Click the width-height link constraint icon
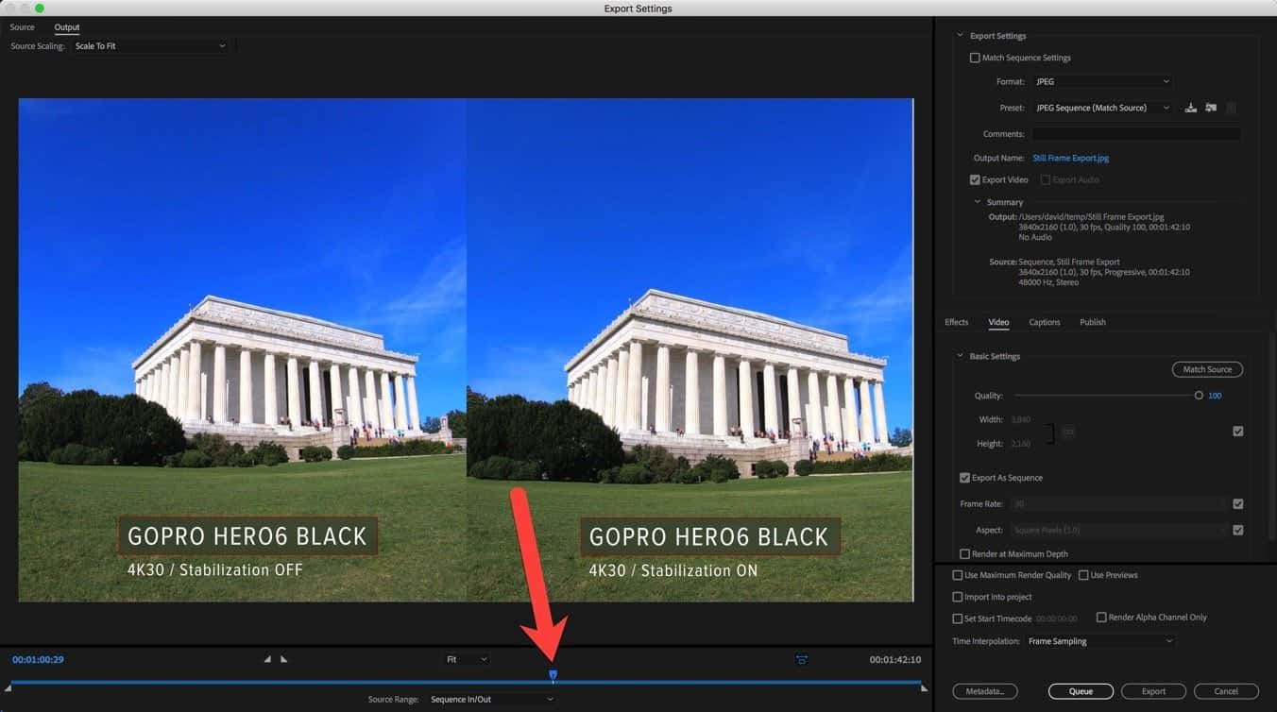The image size is (1277, 712). pyautogui.click(x=1067, y=432)
